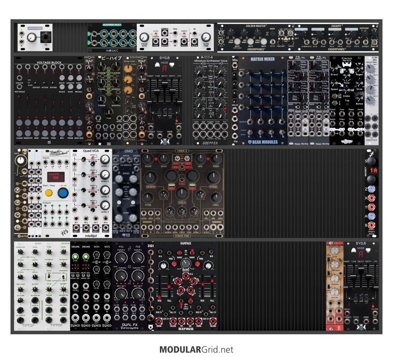Click the yellow Start/Stop button on Pamela's

tap(49, 193)
